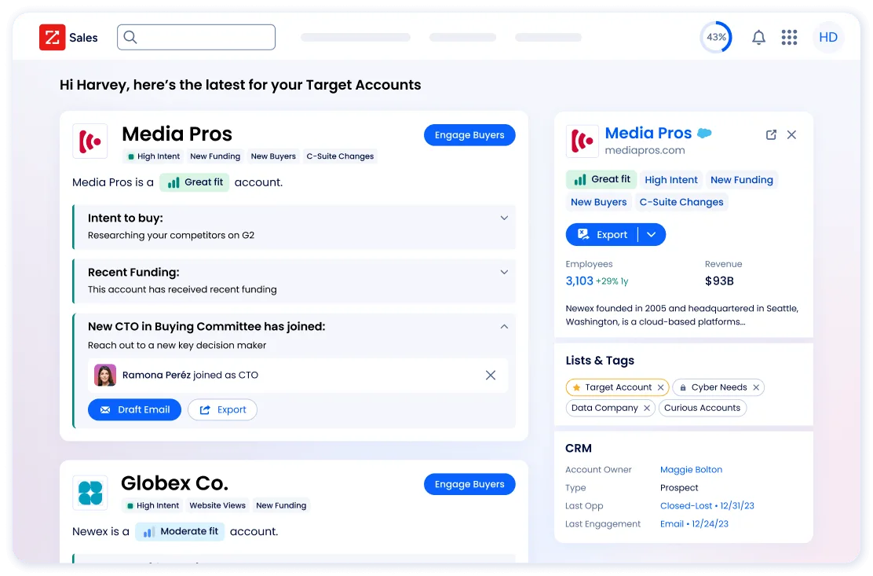This screenshot has width=873, height=576.
Task: Focus the top search input field
Action: [196, 37]
